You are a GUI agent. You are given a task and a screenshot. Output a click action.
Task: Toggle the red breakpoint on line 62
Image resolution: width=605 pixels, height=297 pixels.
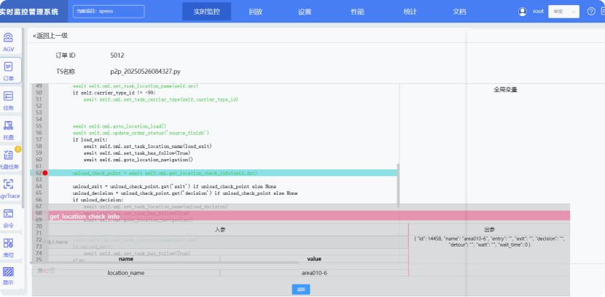(x=45, y=173)
